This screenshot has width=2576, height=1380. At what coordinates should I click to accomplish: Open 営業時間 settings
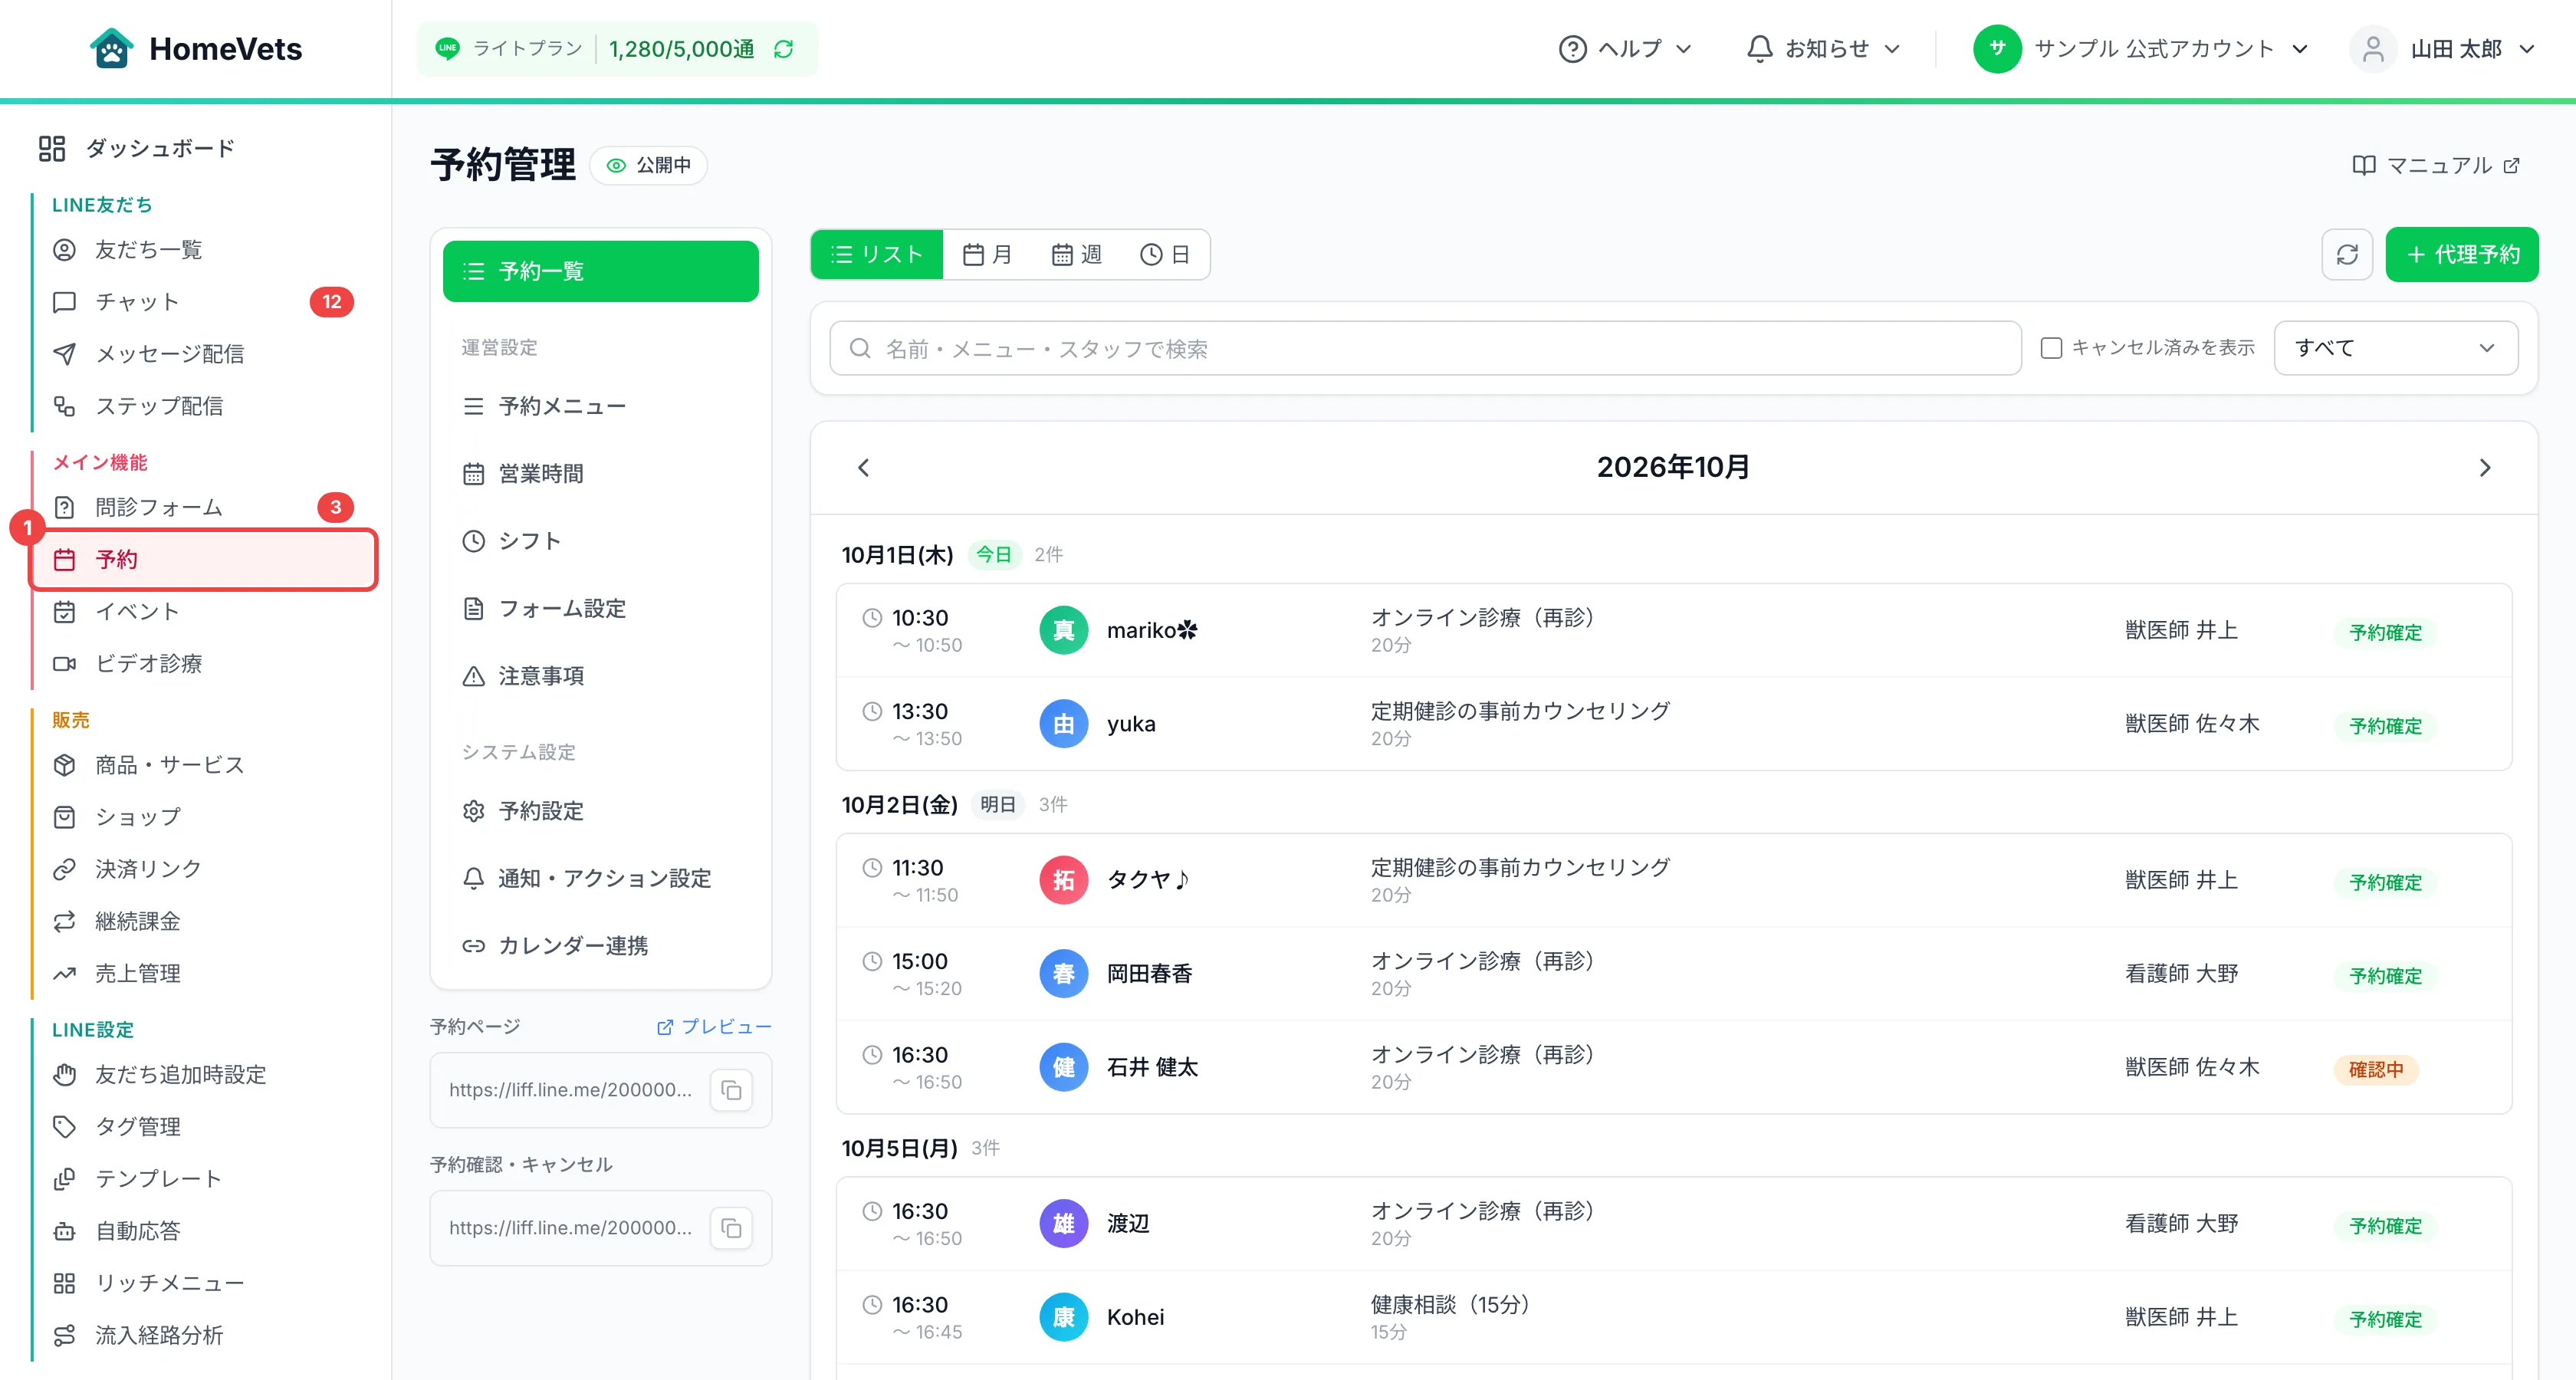pyautogui.click(x=600, y=474)
